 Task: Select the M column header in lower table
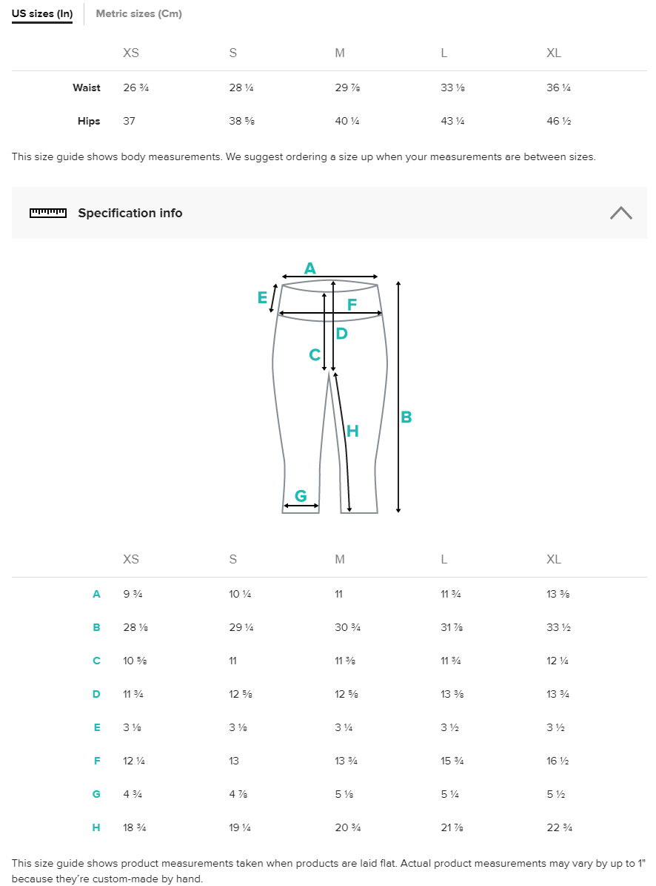(x=339, y=559)
